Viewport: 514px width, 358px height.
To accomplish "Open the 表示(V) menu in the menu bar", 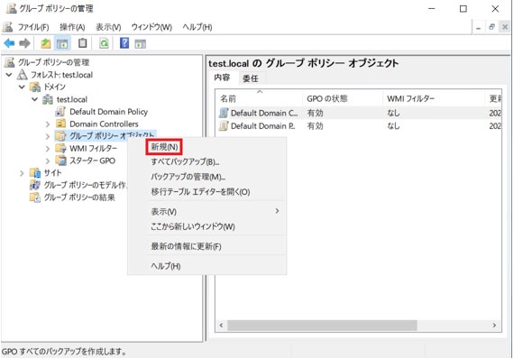I will tap(108, 27).
